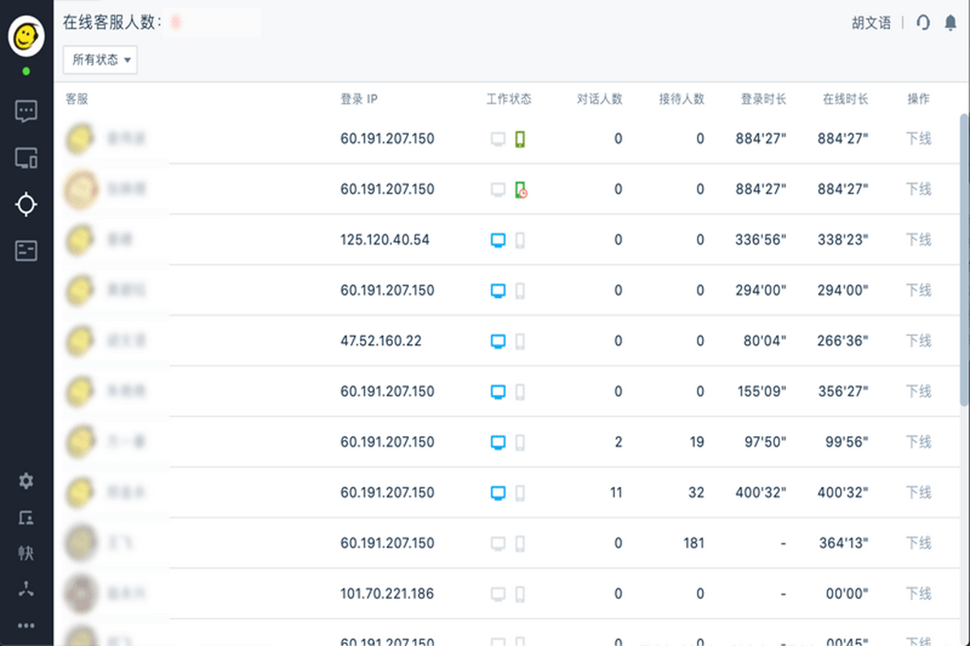Select the crosshair monitoring icon in sidebar

[26, 204]
